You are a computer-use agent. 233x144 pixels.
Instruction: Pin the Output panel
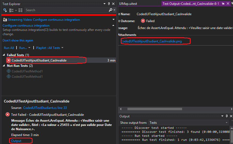tap(227, 116)
